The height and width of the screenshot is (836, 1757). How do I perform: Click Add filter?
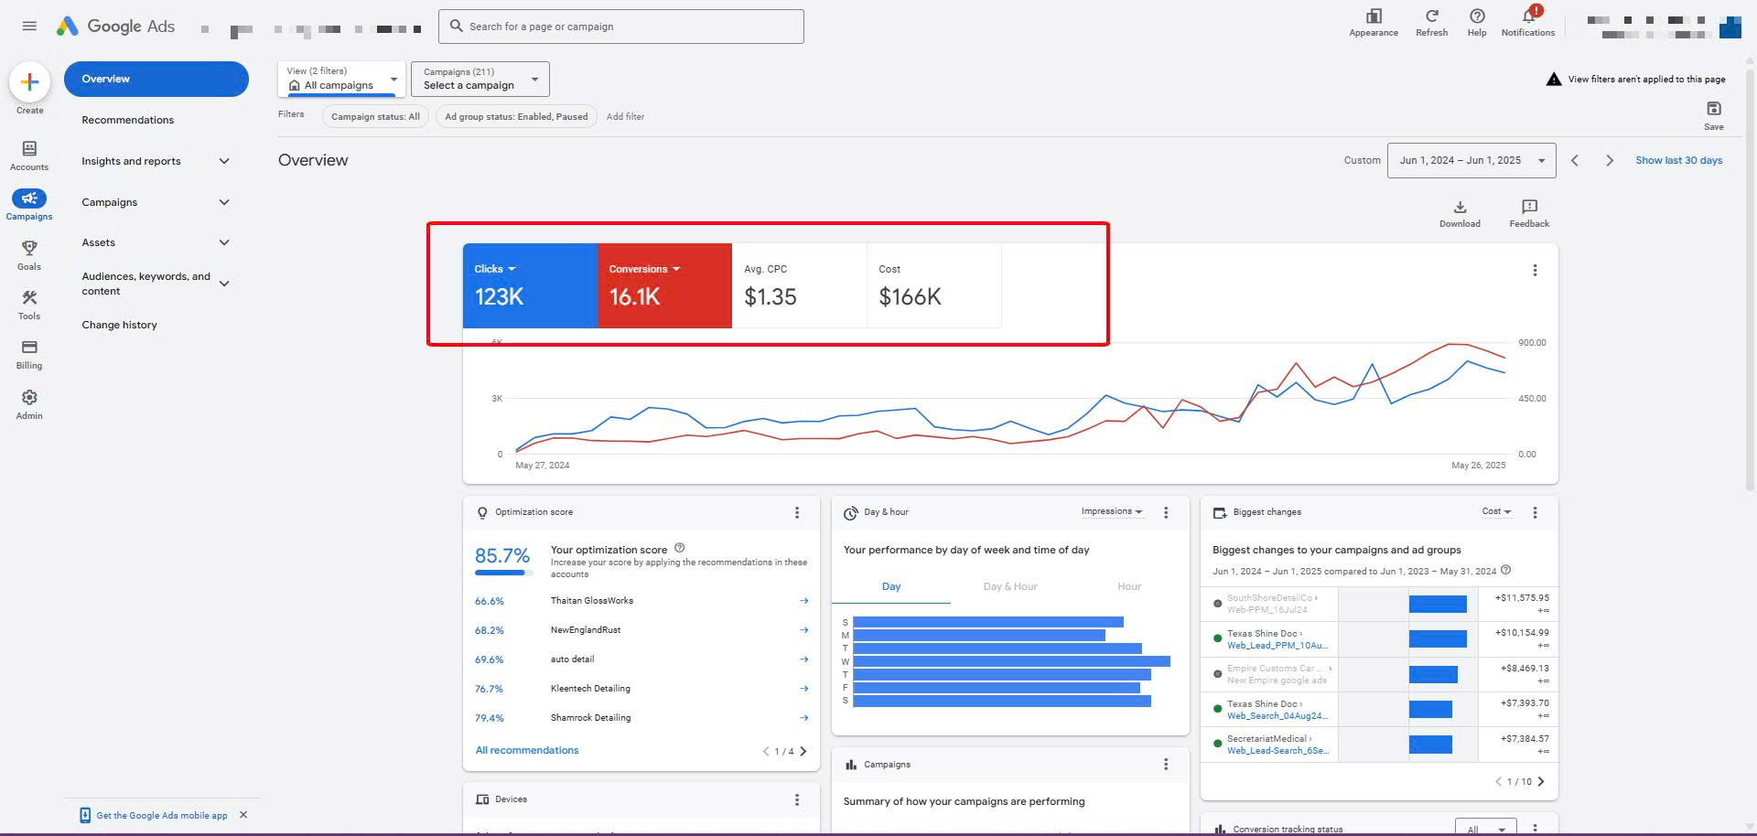(x=625, y=116)
